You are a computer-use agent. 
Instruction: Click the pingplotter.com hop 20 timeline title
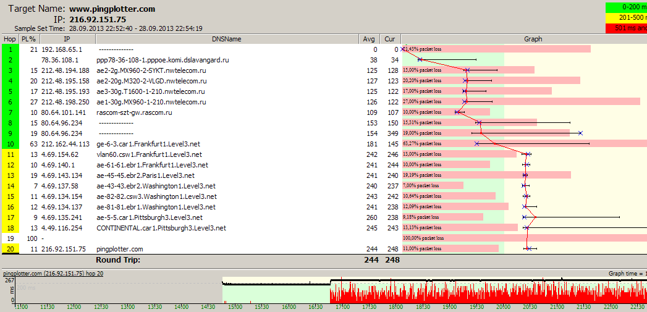coord(53,274)
